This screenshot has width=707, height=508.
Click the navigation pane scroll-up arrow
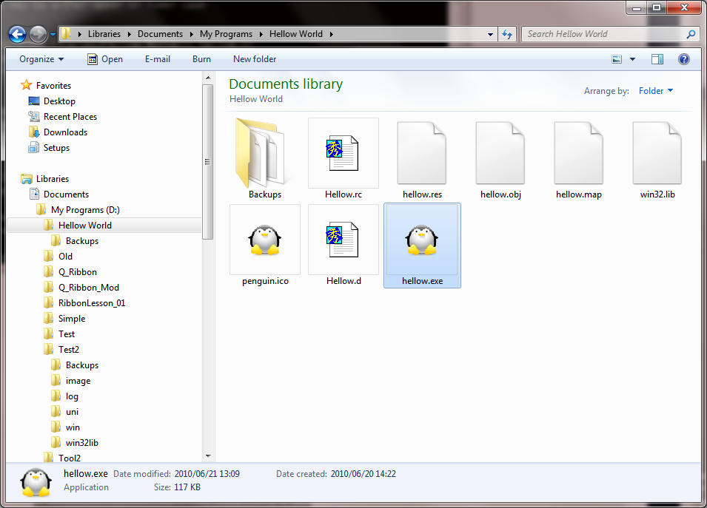(x=208, y=78)
